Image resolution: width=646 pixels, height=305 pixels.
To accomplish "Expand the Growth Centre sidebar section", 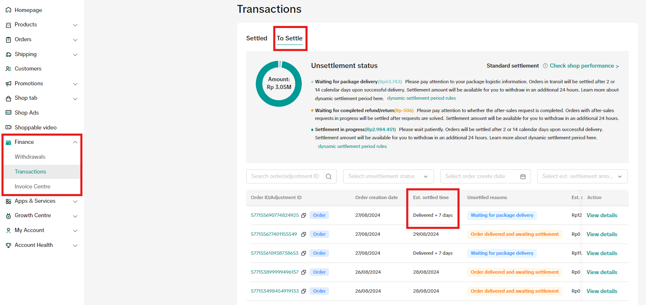I will tap(75, 216).
